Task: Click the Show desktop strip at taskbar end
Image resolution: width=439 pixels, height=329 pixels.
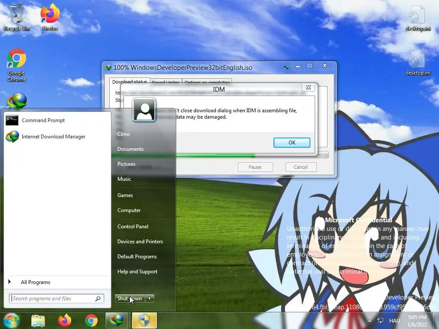Action: click(436, 320)
